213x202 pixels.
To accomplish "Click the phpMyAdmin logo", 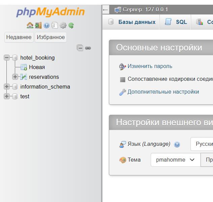I will pyautogui.click(x=51, y=12).
